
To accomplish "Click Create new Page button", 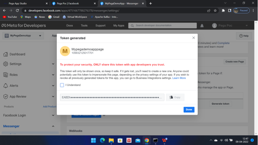I will [234, 62].
